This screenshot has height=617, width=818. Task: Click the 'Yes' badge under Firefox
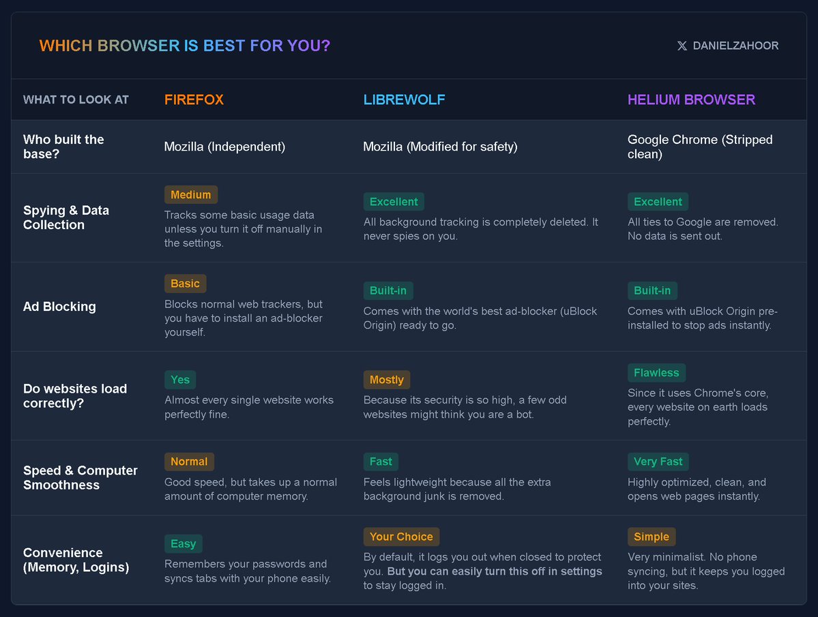pos(180,380)
